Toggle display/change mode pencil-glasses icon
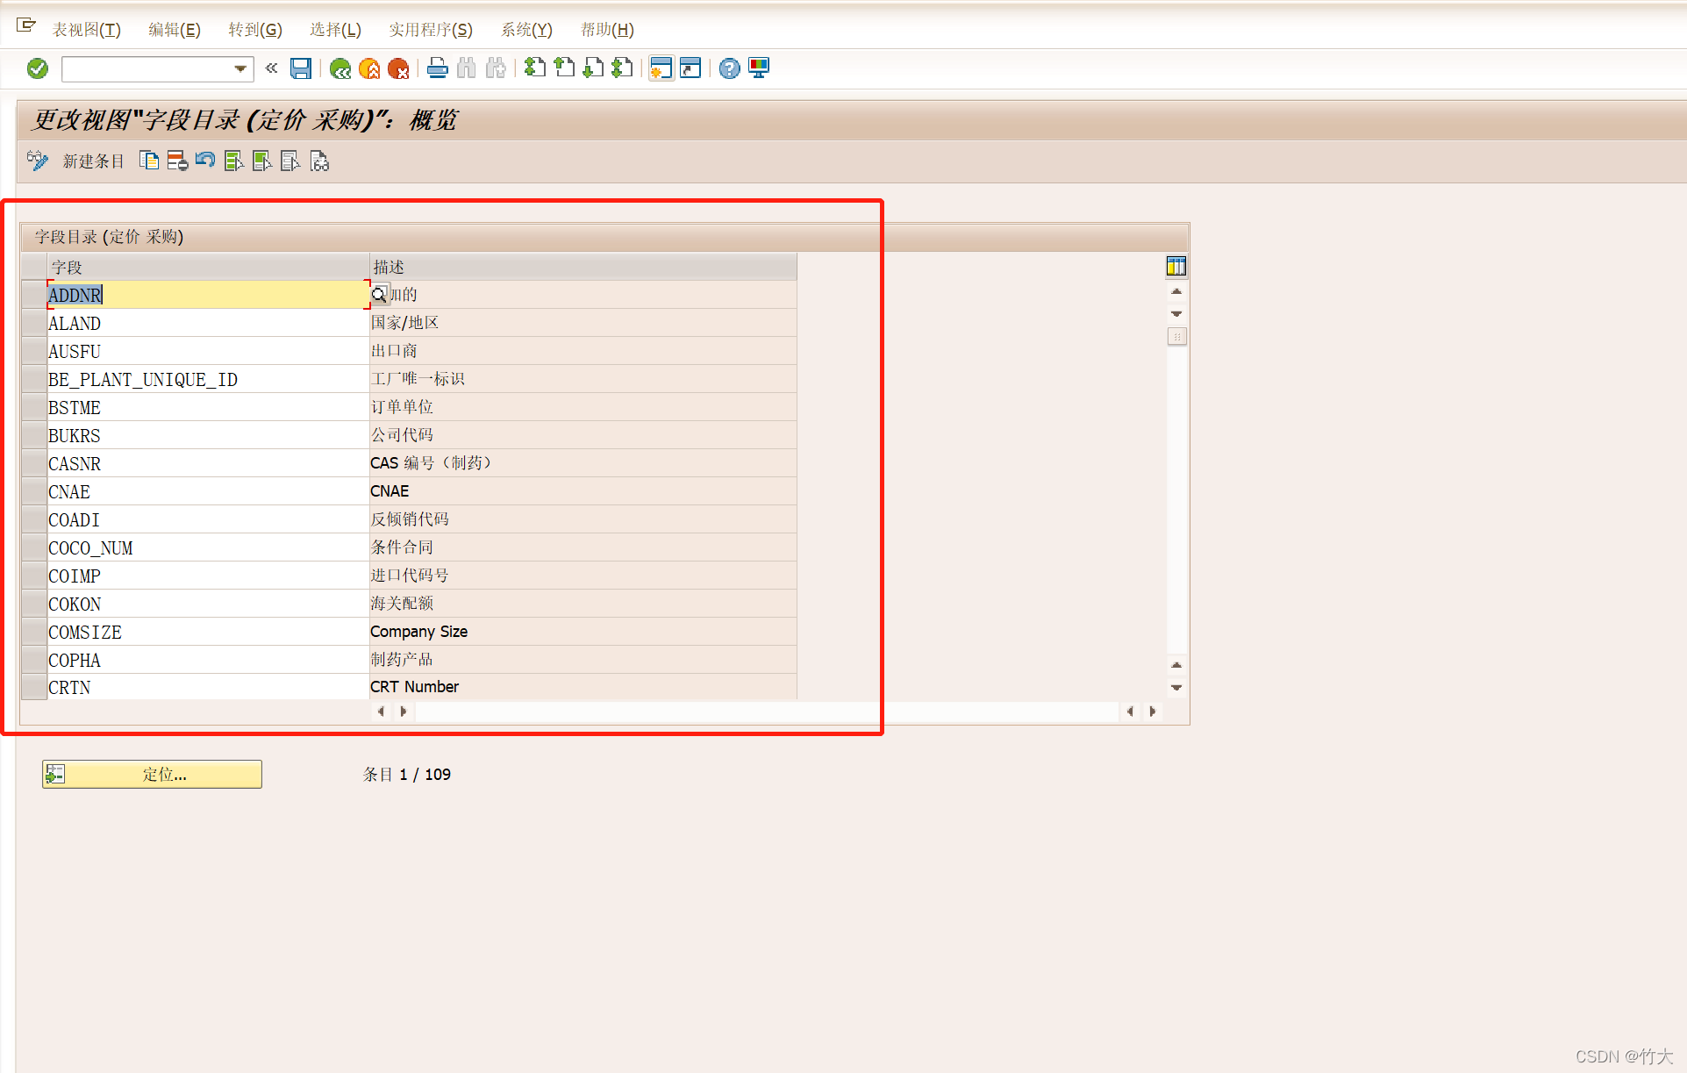1687x1073 pixels. point(37,161)
